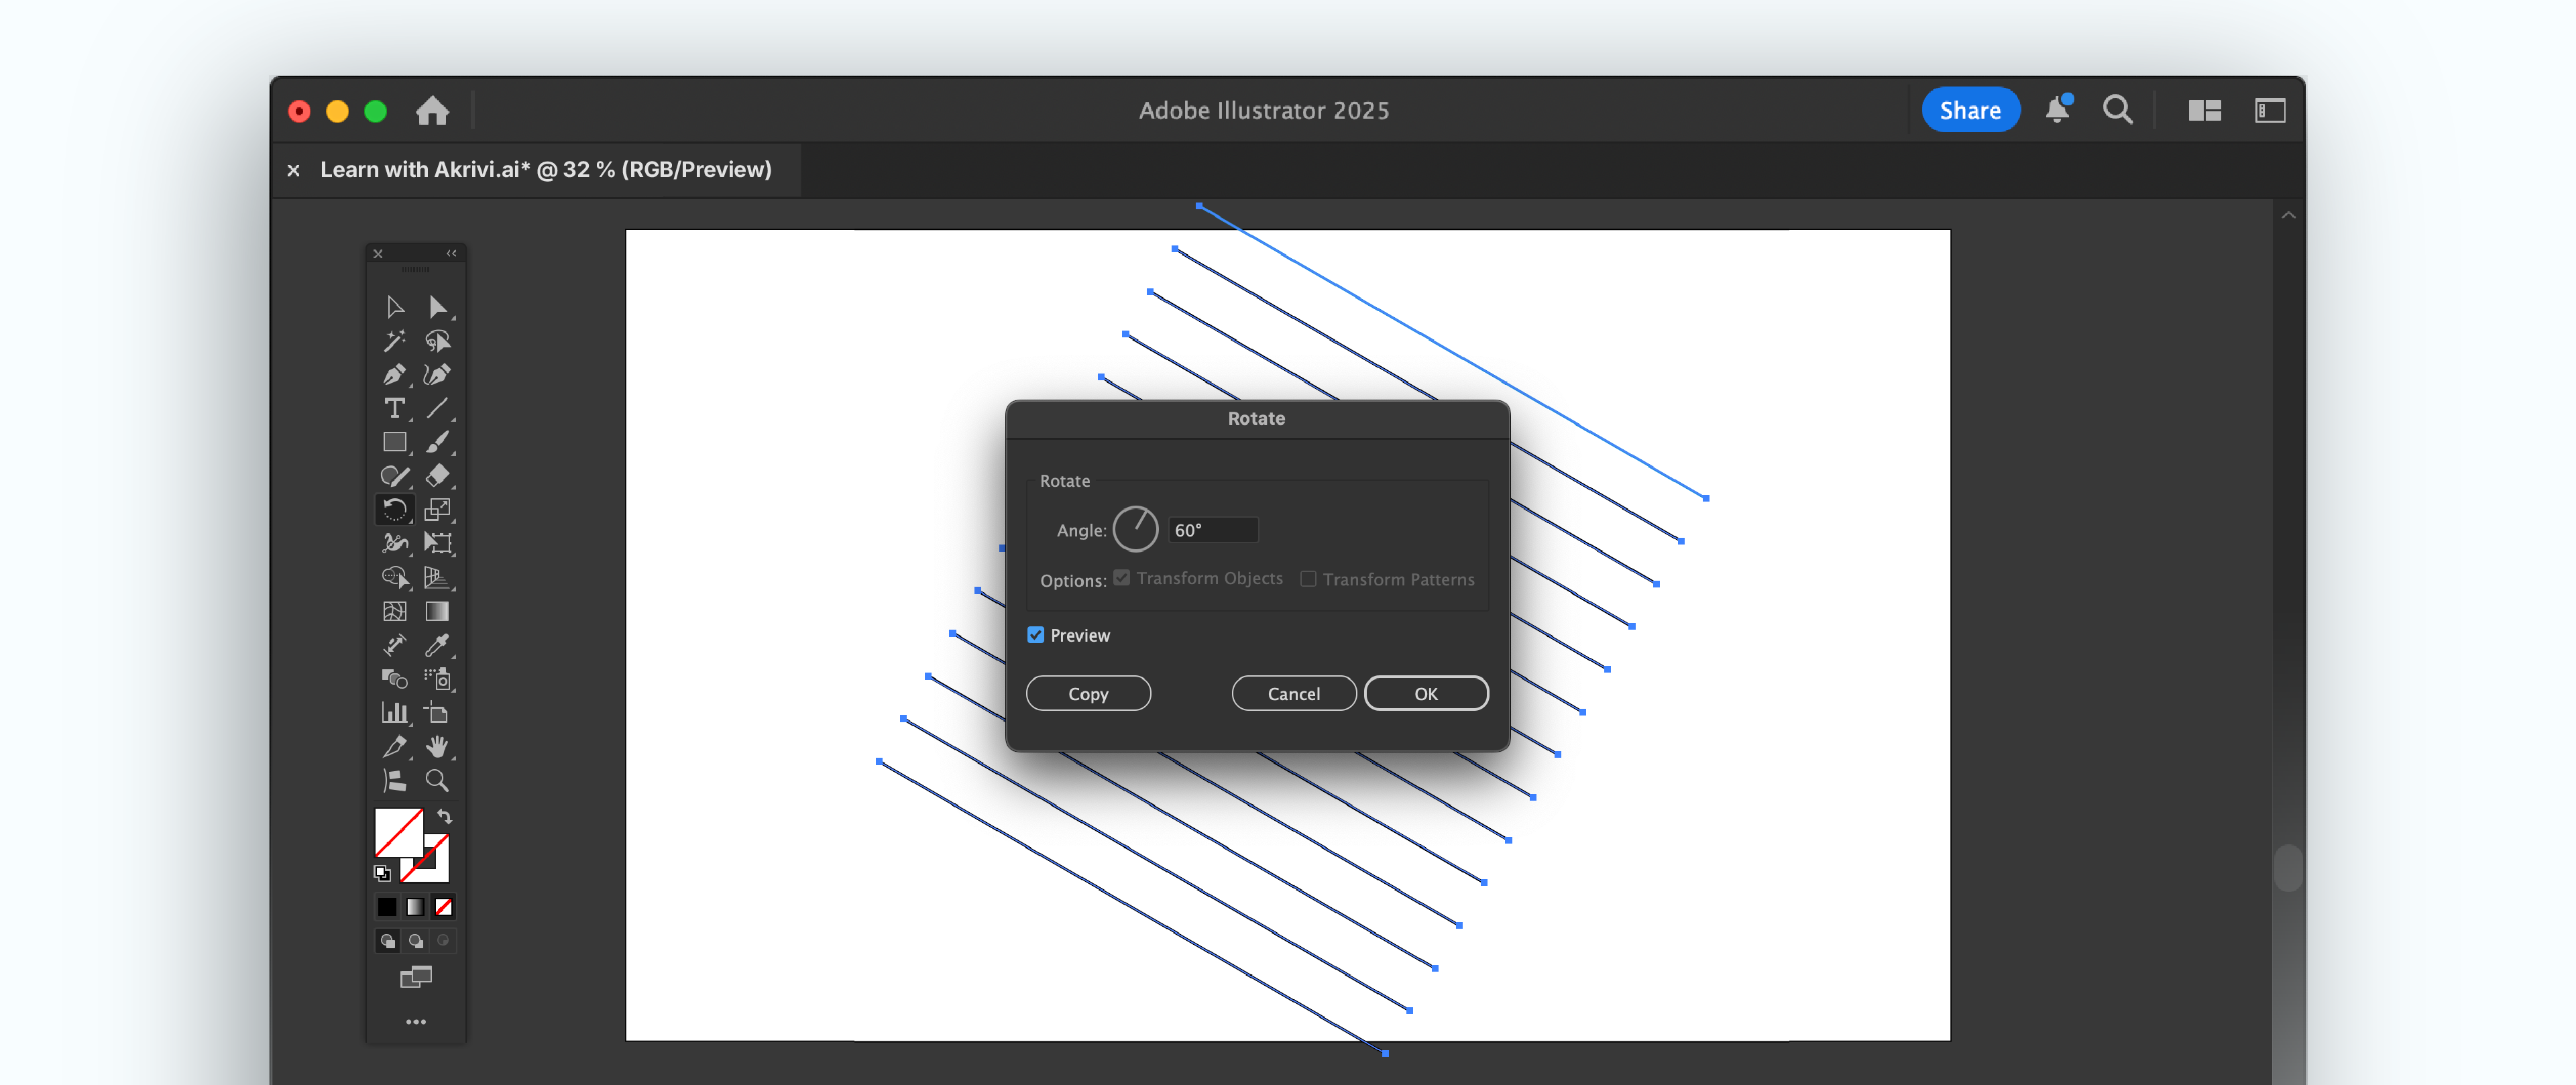Select the Direct Selection tool
Image resolution: width=2576 pixels, height=1085 pixels.
coord(437,306)
